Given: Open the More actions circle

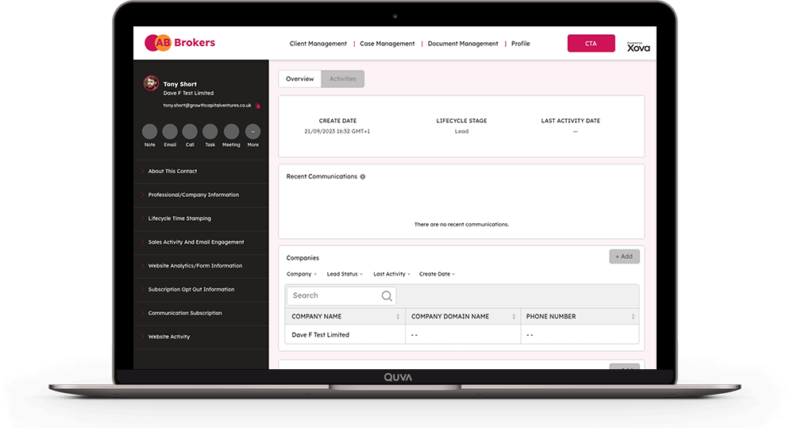Looking at the screenshot, I should 252,132.
